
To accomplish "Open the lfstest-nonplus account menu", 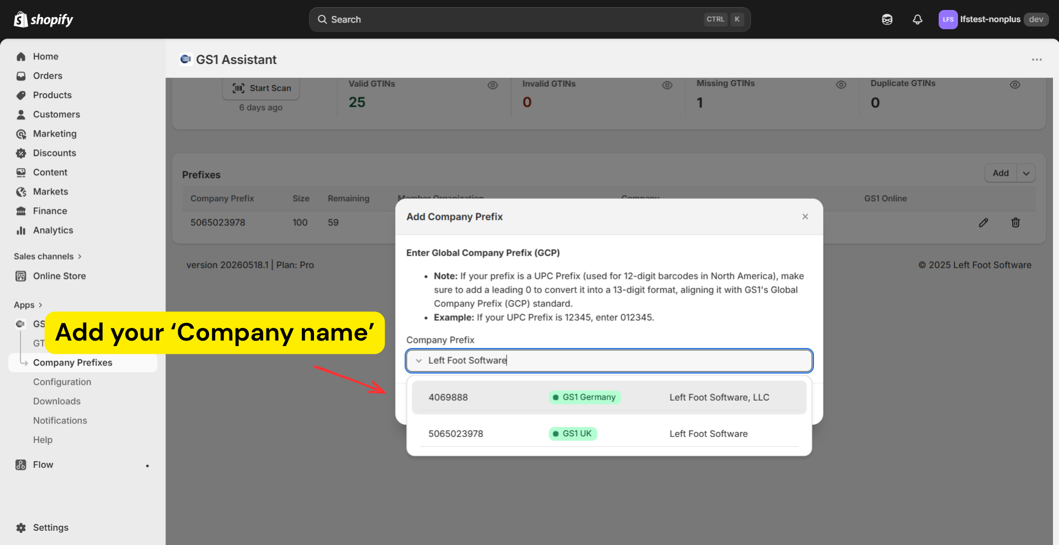I will coord(993,19).
